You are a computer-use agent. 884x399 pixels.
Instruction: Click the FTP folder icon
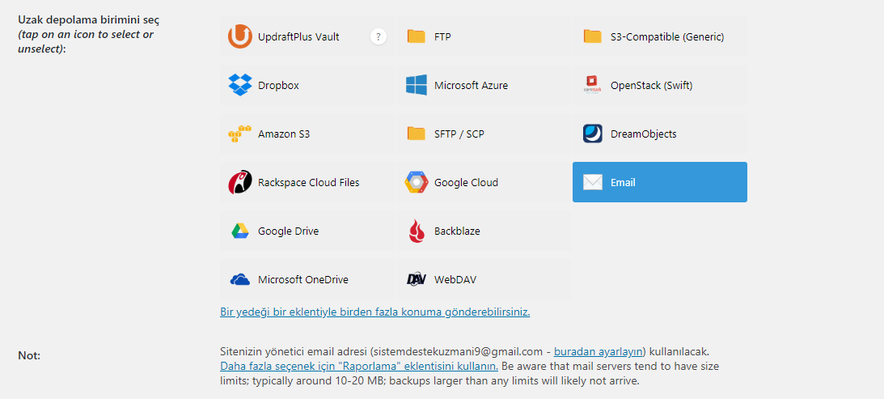416,36
